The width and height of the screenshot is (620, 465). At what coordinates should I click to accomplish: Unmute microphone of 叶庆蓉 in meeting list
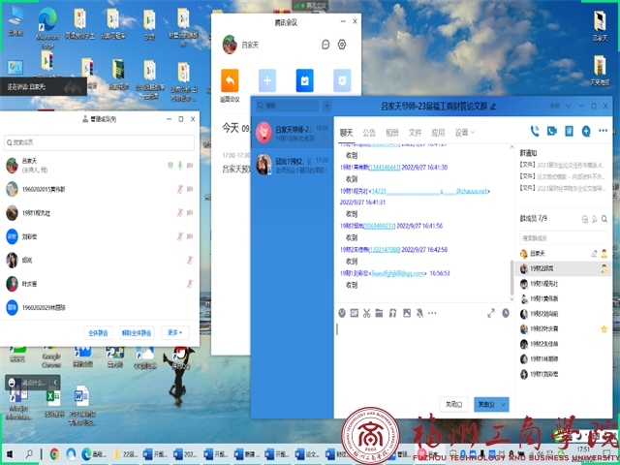pyautogui.click(x=190, y=284)
